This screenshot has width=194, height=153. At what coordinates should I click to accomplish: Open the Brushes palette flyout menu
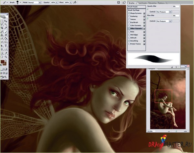tap(136, 3)
